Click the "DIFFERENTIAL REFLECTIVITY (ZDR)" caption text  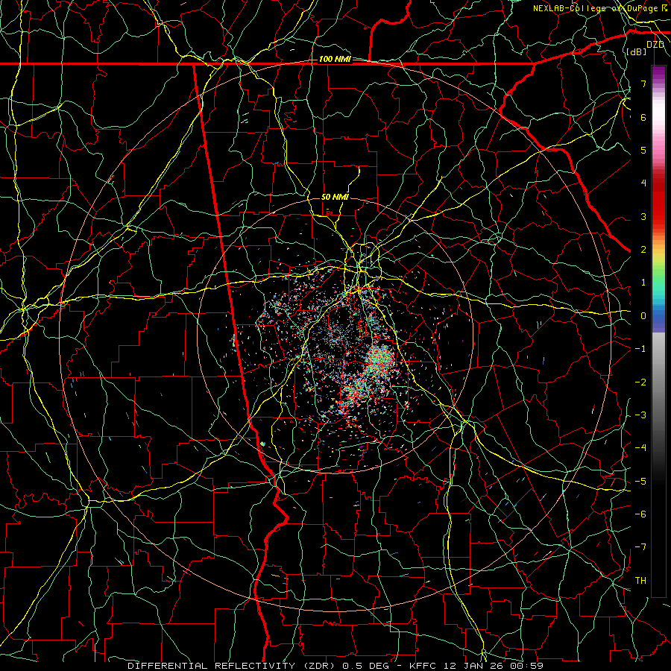232,666
